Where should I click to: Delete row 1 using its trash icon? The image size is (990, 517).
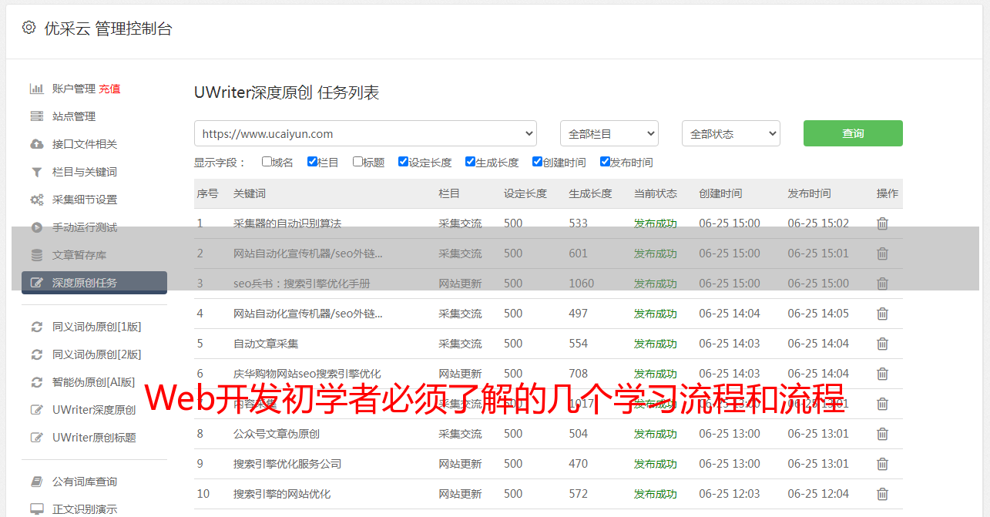pos(882,223)
